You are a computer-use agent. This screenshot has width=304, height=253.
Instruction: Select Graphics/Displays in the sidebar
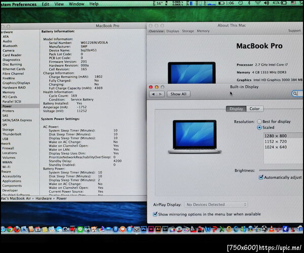pos(16,83)
